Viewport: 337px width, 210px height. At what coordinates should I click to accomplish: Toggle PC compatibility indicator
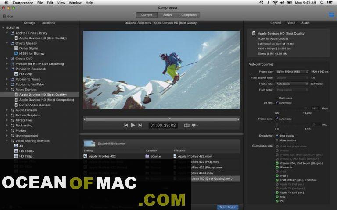(x=277, y=201)
